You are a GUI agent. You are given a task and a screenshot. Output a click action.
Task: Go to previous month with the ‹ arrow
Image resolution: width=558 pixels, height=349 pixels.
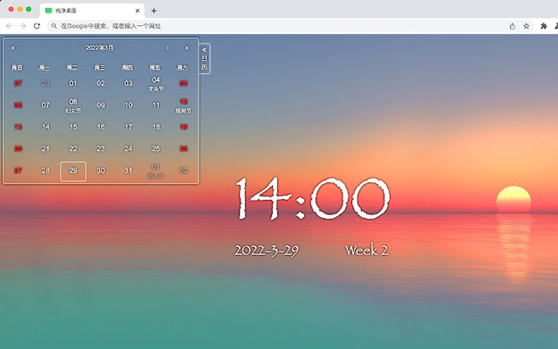click(31, 48)
